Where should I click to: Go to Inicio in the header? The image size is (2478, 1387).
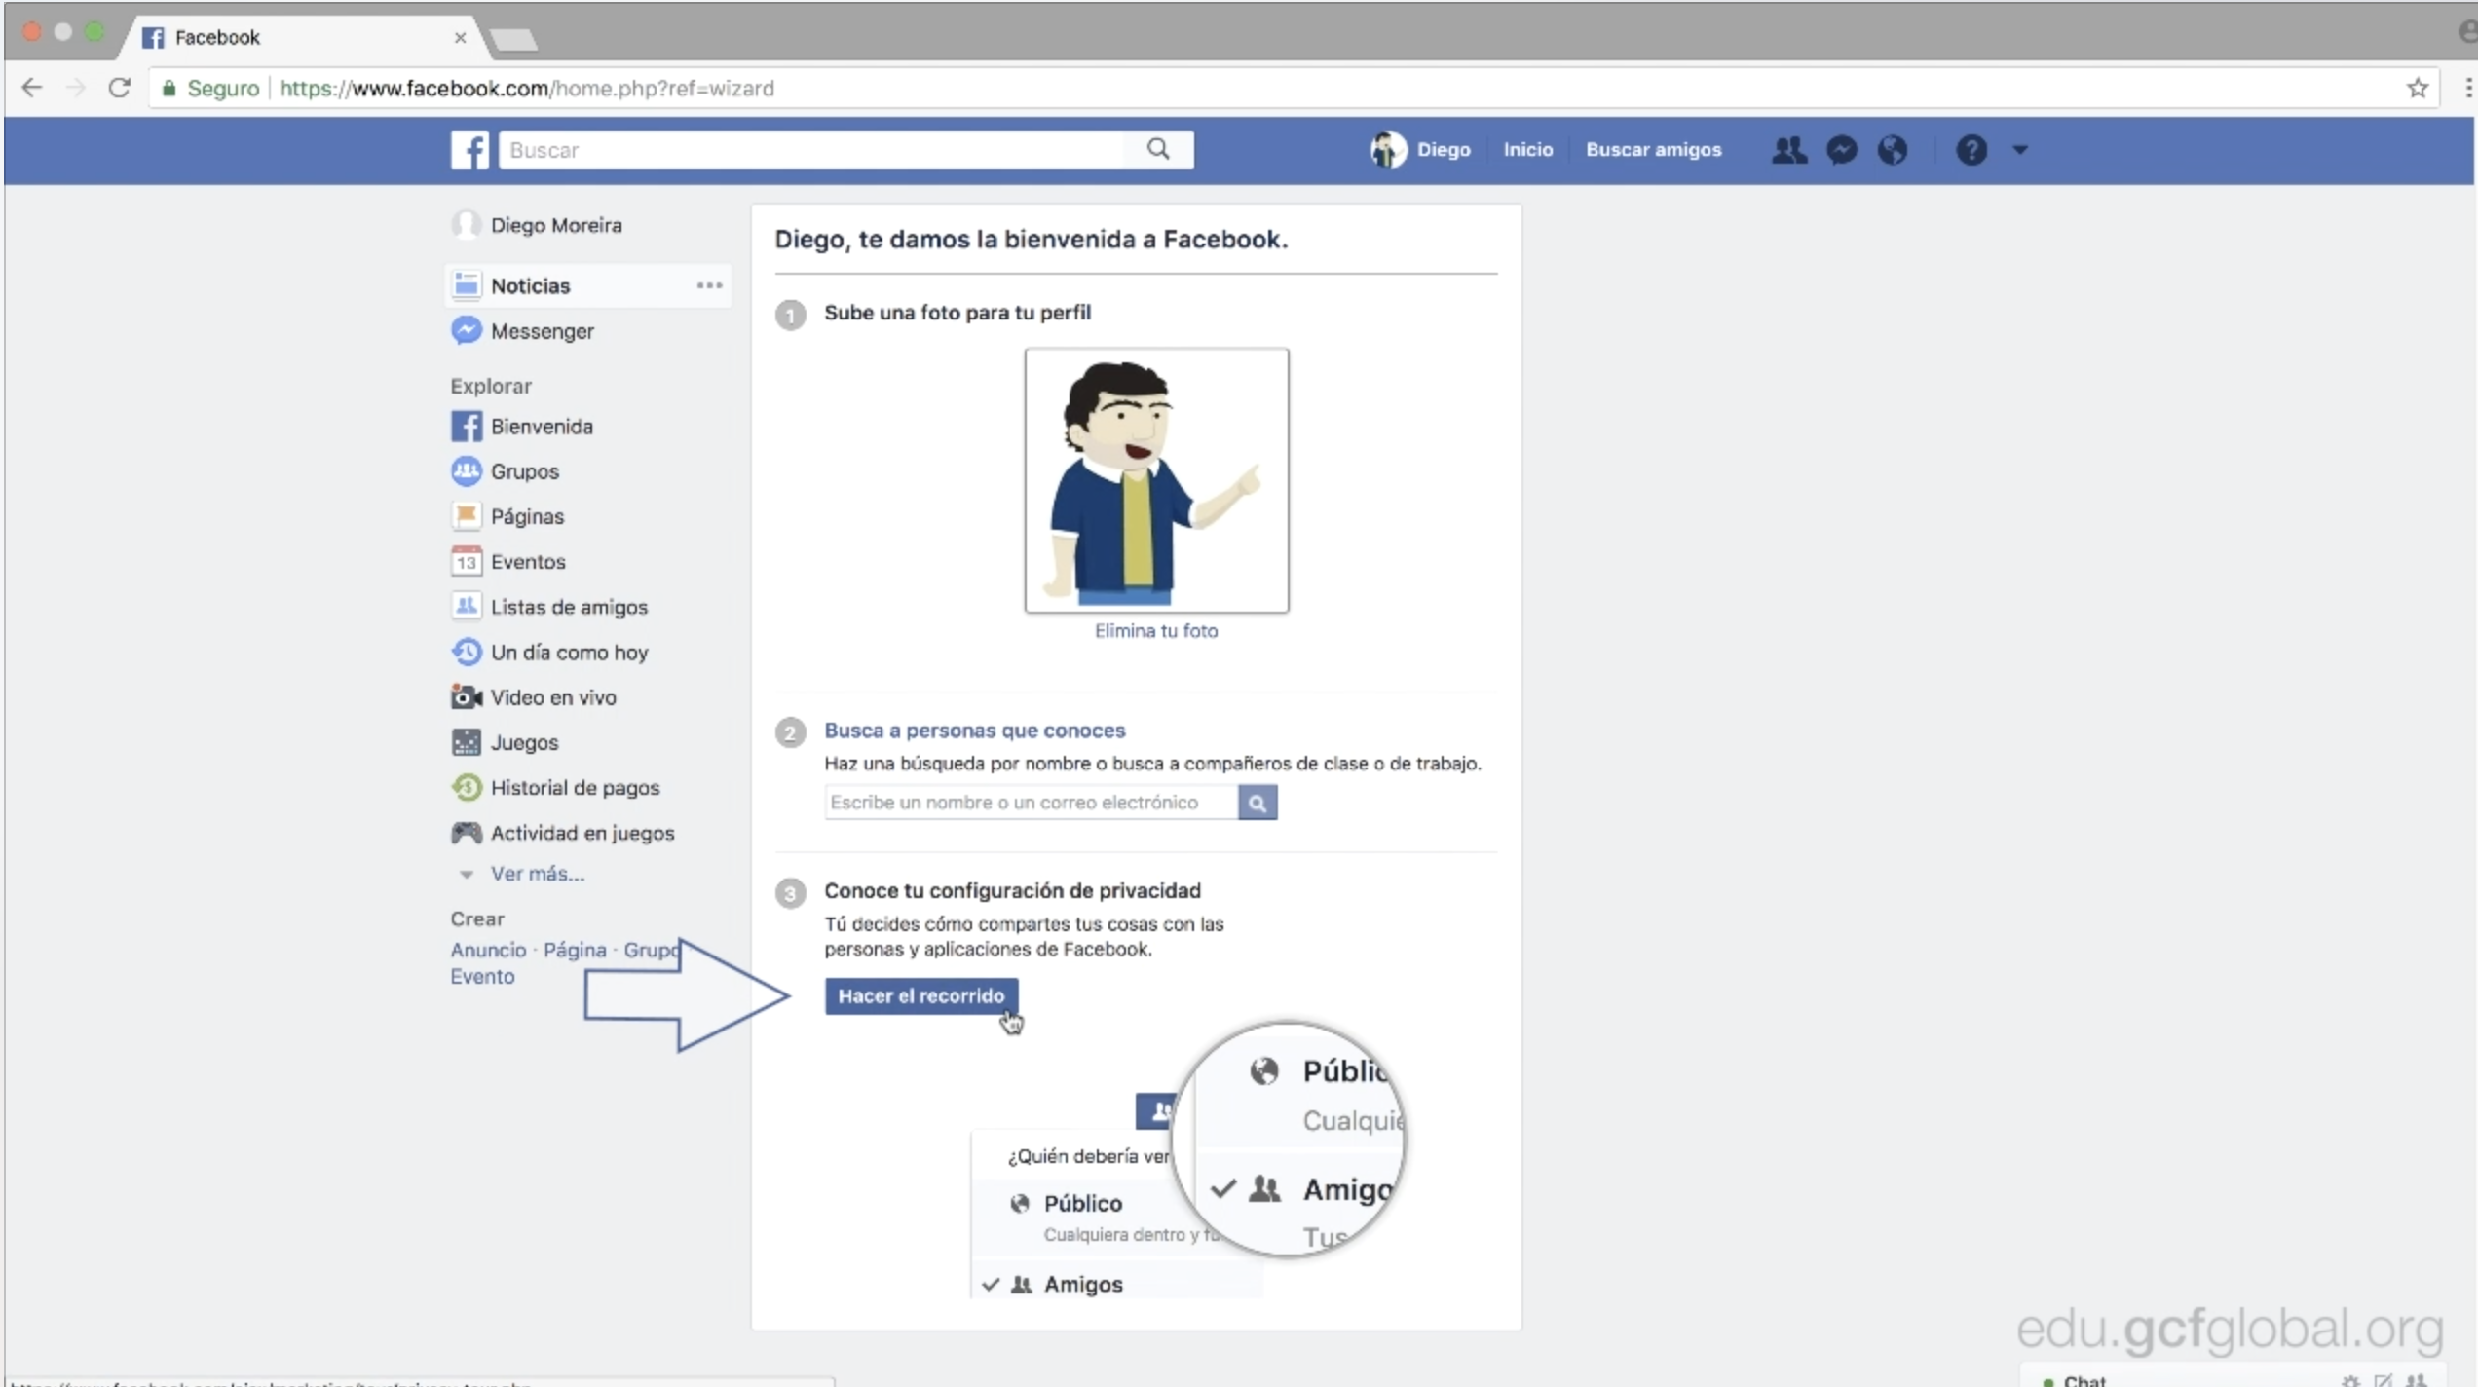1527,150
